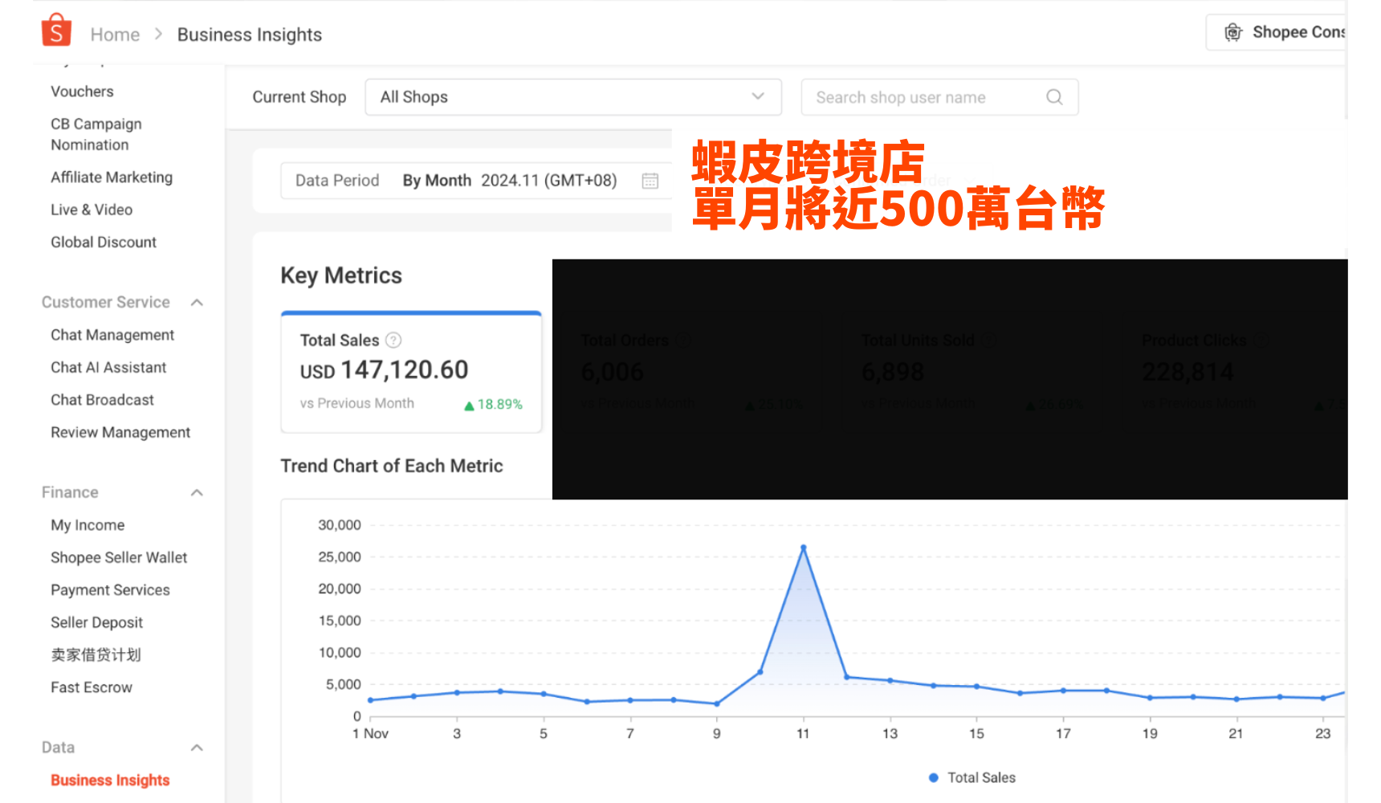The width and height of the screenshot is (1381, 803).
Task: Click the Shopee Console robot icon
Action: pos(1232,32)
